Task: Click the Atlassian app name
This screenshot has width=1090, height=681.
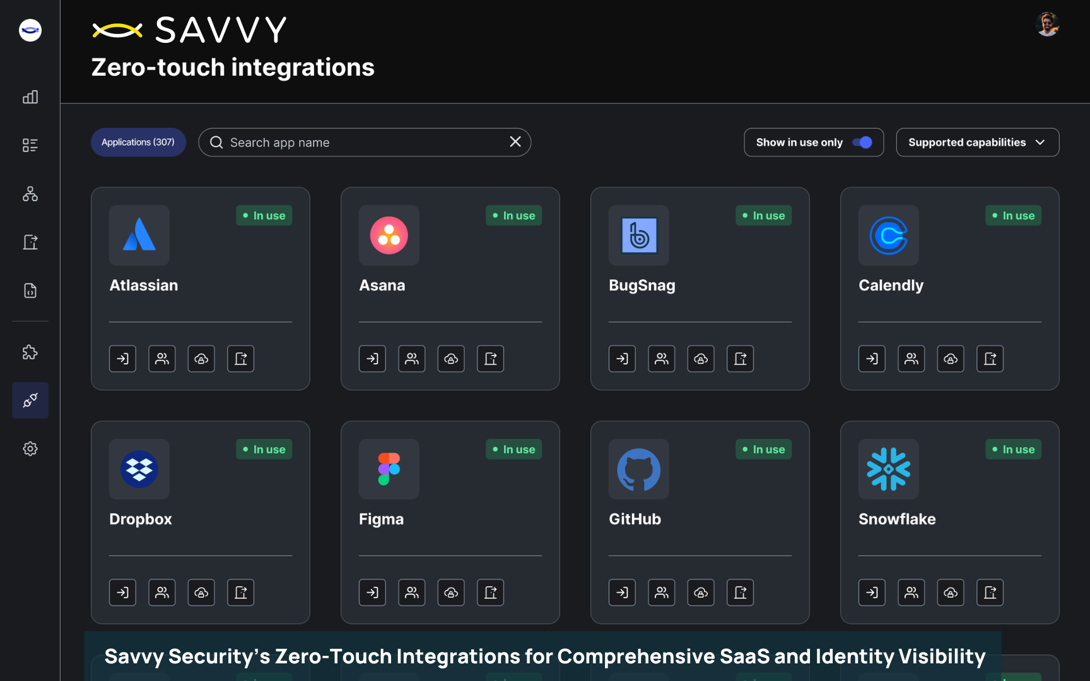Action: [x=144, y=286]
